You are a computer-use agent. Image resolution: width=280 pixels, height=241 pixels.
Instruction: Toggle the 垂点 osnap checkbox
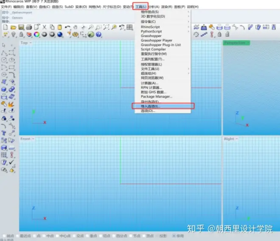point(87,236)
